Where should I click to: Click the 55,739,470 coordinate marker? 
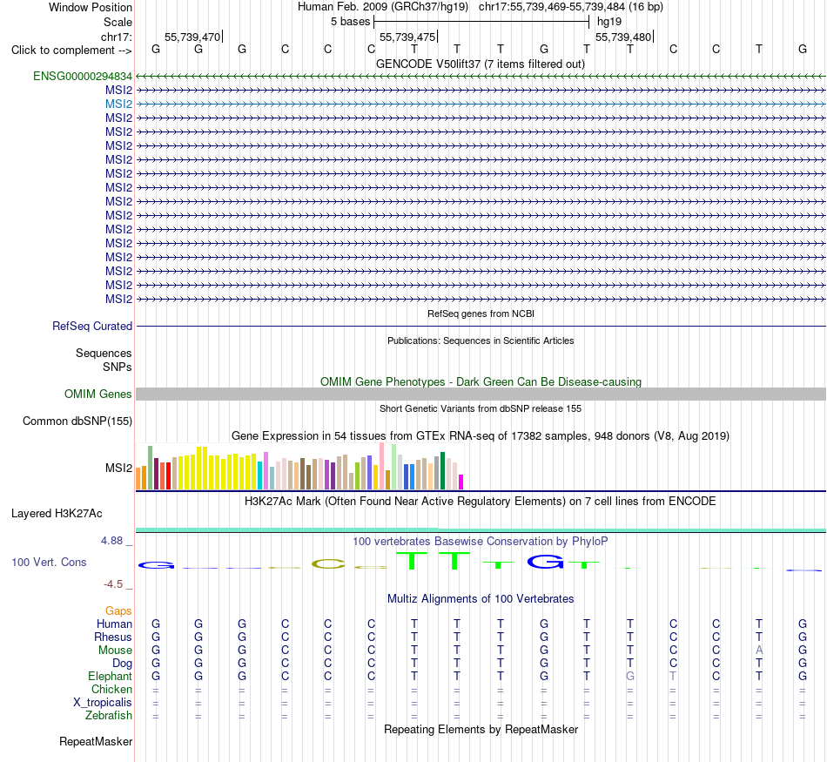tap(192, 37)
